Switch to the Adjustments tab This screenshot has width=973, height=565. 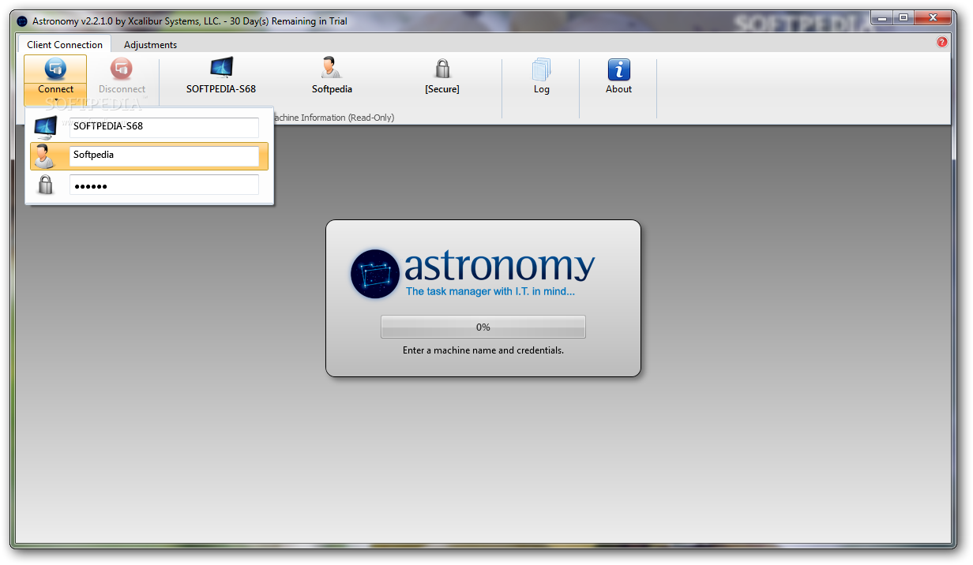(x=150, y=45)
